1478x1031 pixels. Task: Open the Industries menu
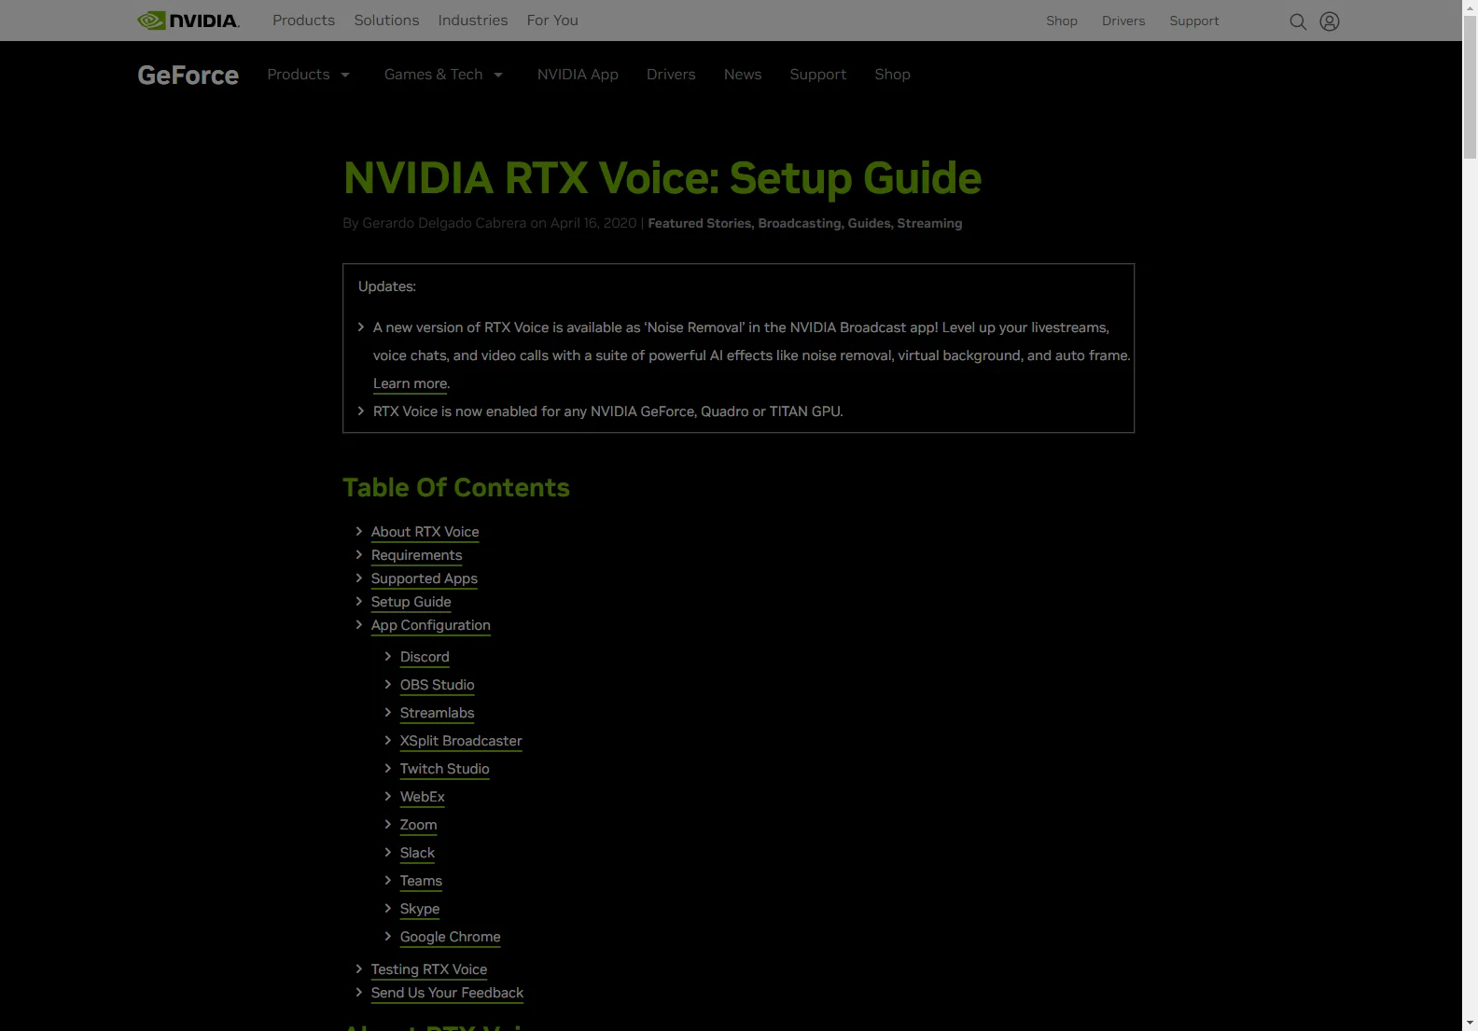tap(473, 21)
